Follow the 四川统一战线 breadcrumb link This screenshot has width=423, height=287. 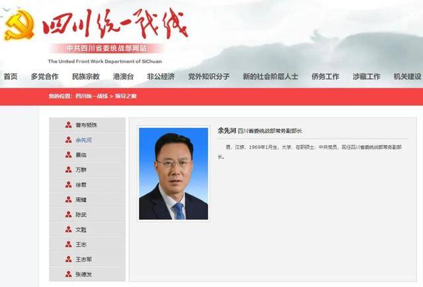[x=91, y=96]
